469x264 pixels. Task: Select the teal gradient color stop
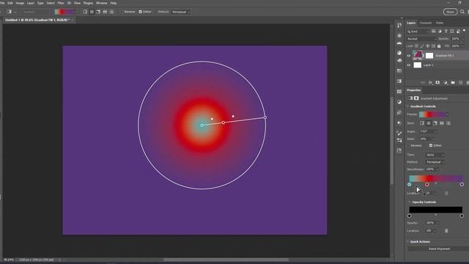click(x=410, y=184)
